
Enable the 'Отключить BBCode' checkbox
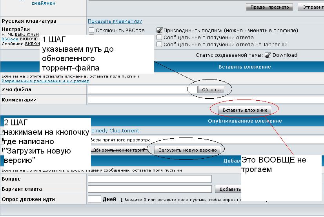point(91,30)
